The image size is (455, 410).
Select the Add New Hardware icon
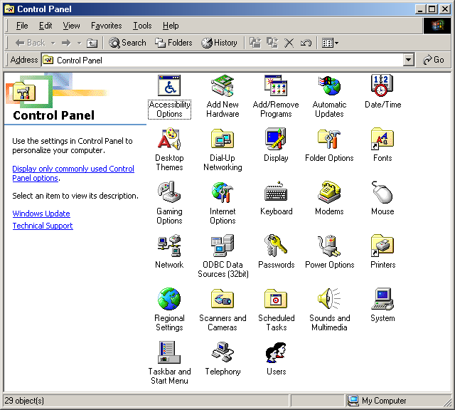[x=223, y=87]
